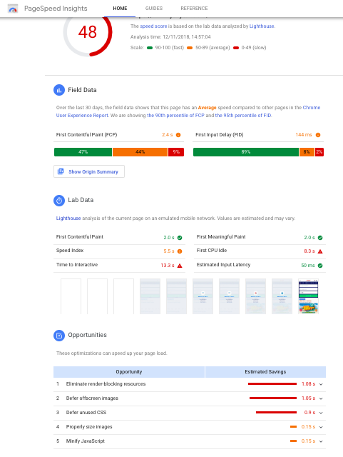This screenshot has width=343, height=457.
Task: Click FID green 89% bar segment
Action: coord(246,152)
